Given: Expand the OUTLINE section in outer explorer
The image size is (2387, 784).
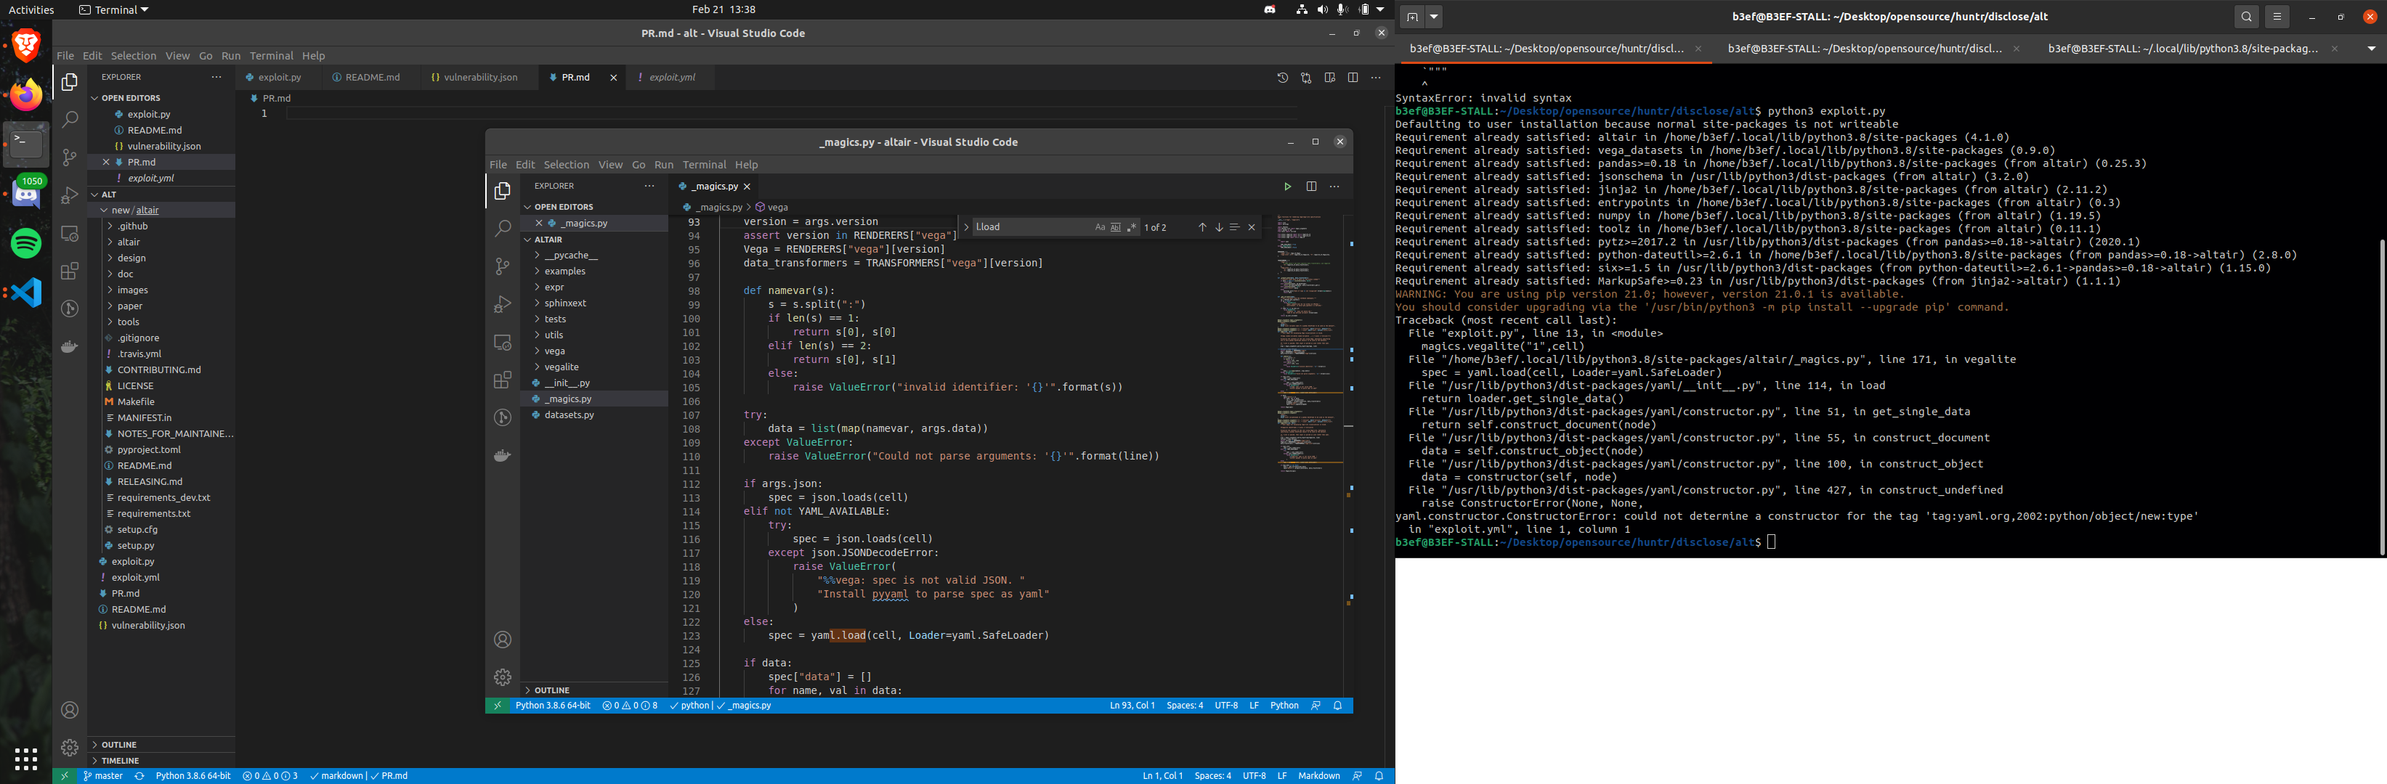Looking at the screenshot, I should point(118,744).
